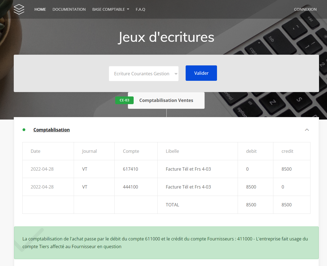Screen dimensions: 327x266
Task: Click the Libelle column header
Action: click(x=172, y=151)
